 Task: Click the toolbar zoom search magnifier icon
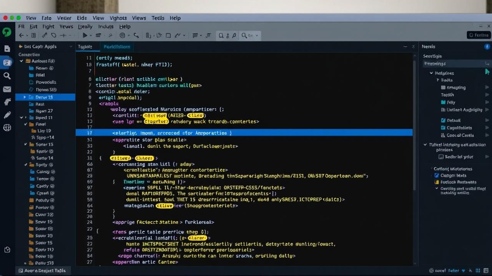[244, 35]
